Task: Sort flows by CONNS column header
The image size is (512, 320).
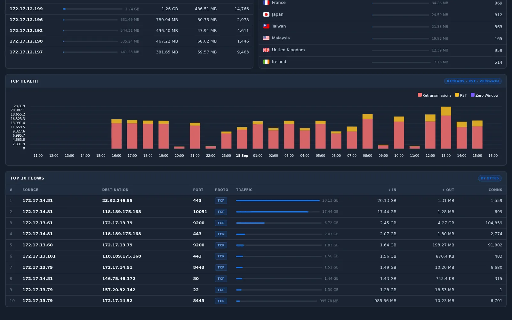Action: pos(495,190)
